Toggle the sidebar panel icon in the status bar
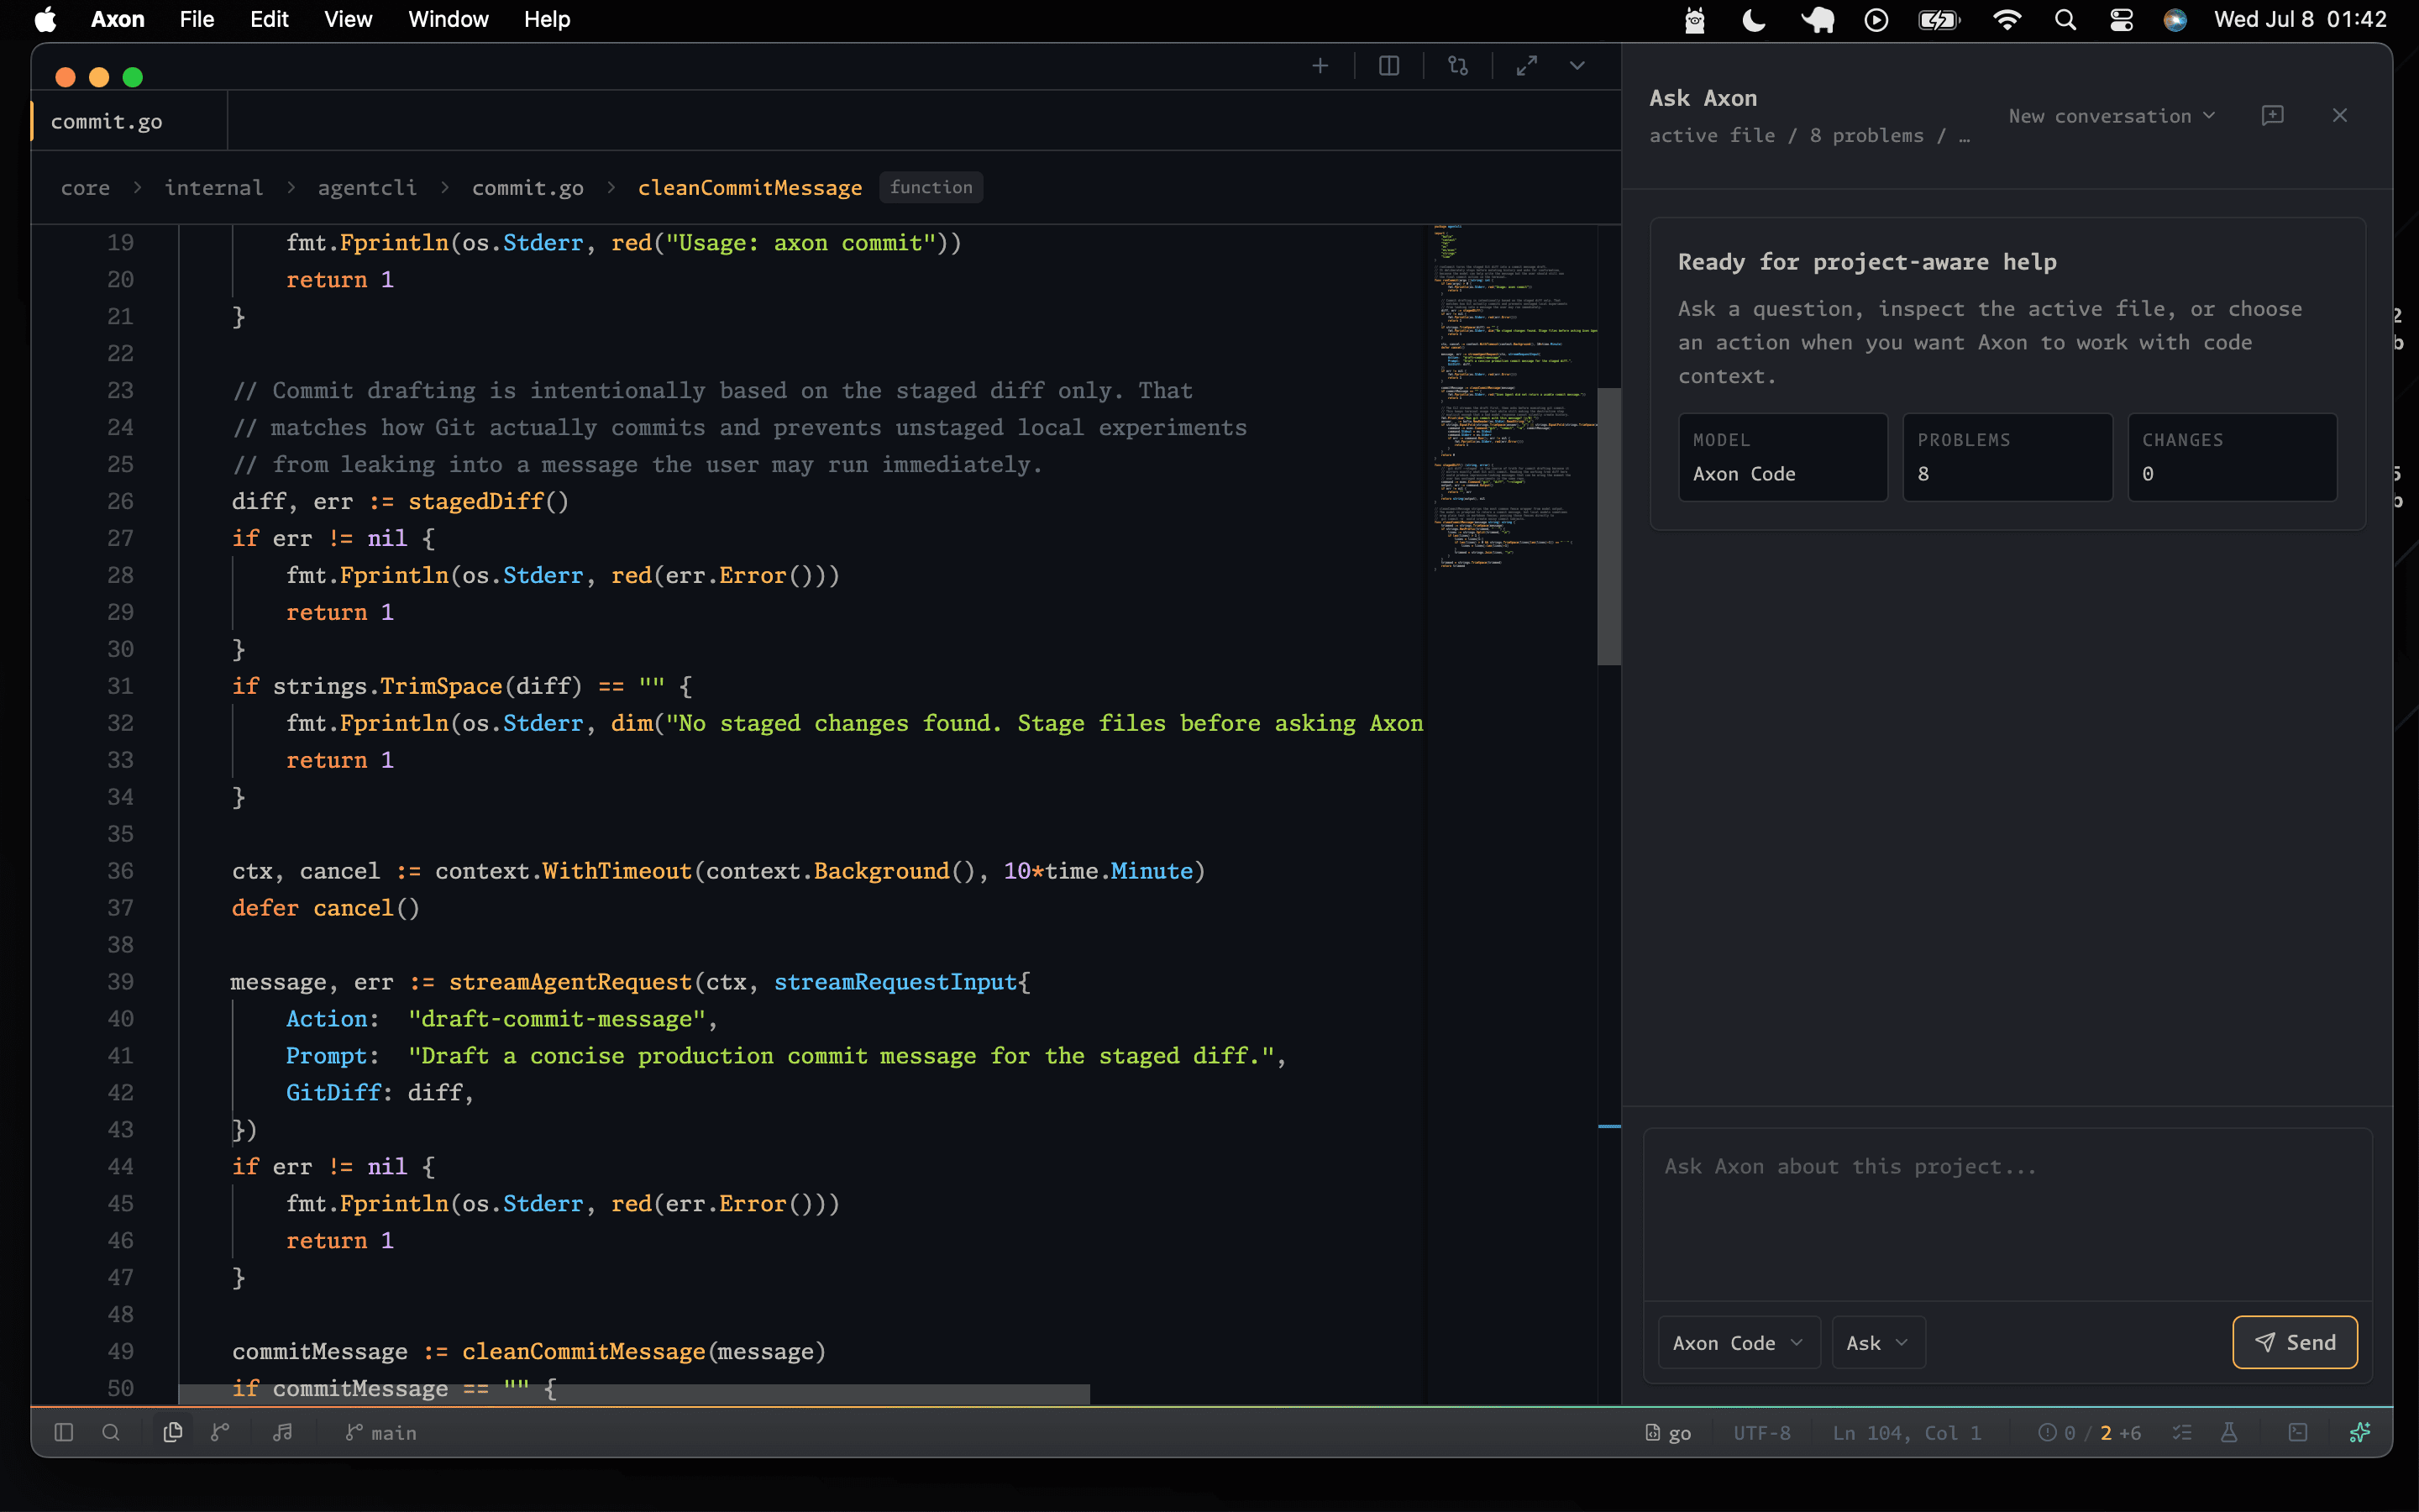 click(64, 1432)
